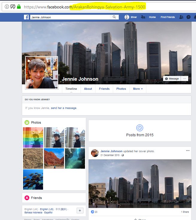Open the About tab
This screenshot has height=220, width=196.
(x=88, y=89)
